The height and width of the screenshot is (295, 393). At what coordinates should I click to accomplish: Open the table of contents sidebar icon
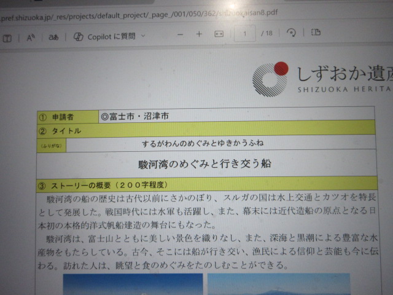click(7, 37)
